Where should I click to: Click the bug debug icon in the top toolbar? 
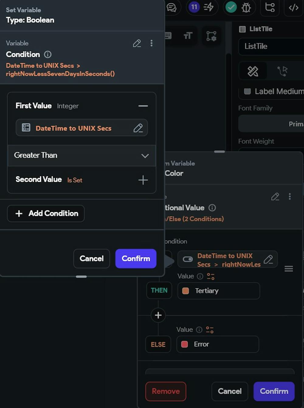[246, 7]
